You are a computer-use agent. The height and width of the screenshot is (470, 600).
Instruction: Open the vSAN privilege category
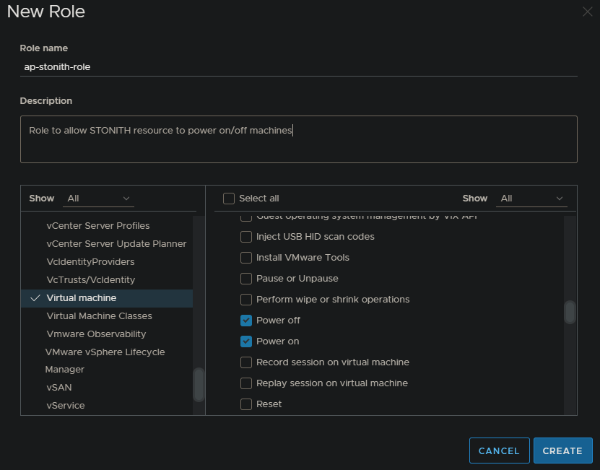(59, 388)
